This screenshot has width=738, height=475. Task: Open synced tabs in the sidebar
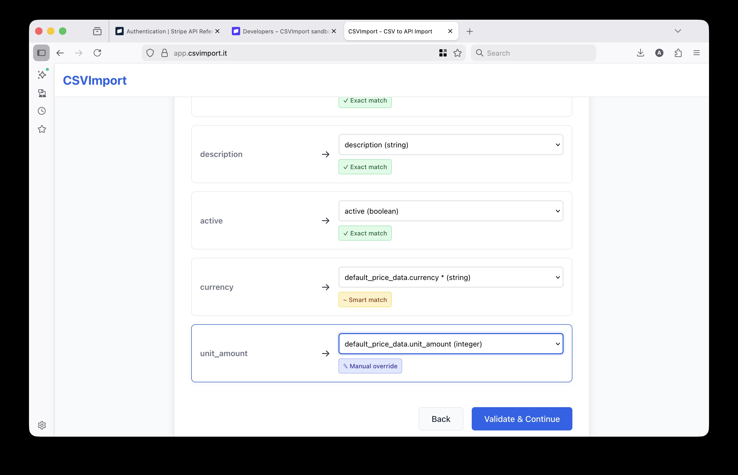(42, 93)
